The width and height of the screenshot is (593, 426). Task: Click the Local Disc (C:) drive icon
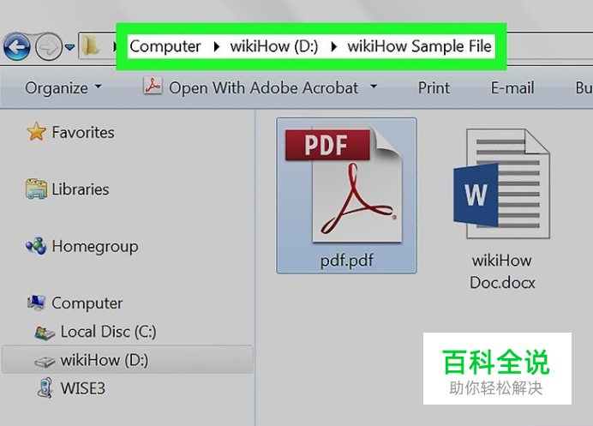(x=45, y=333)
